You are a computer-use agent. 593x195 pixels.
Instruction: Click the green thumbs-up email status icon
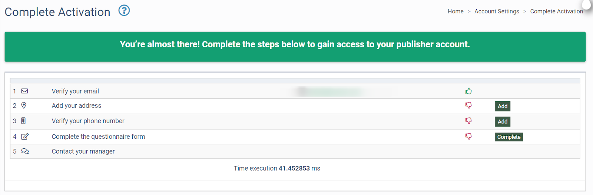click(x=468, y=91)
